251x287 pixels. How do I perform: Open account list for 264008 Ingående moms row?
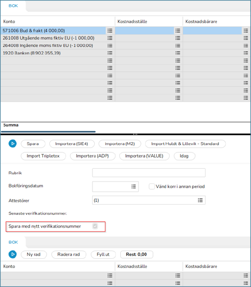coord(110,46)
